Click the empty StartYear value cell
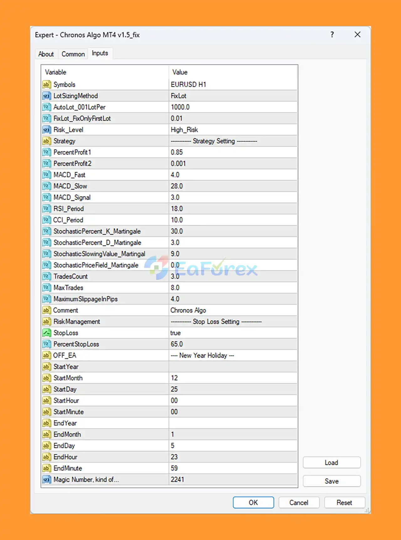Image resolution: width=401 pixels, height=540 pixels. (x=233, y=367)
